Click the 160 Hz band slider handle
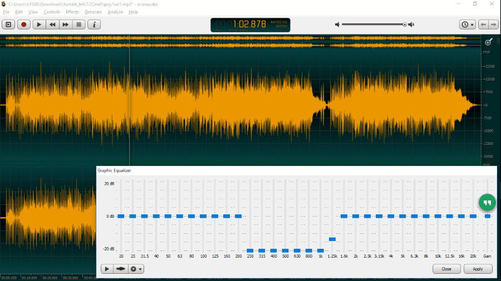The width and height of the screenshot is (501, 281). (x=227, y=217)
